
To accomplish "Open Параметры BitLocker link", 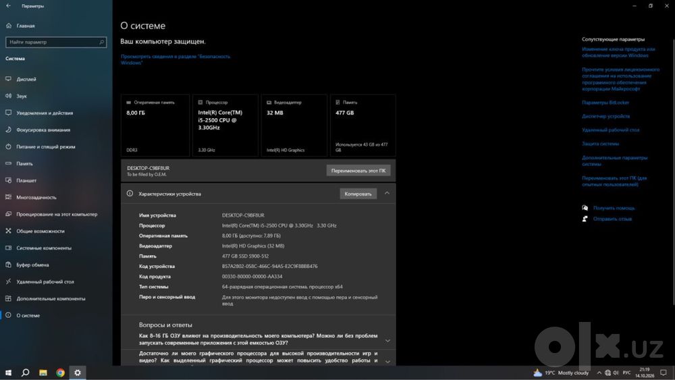I will click(605, 103).
